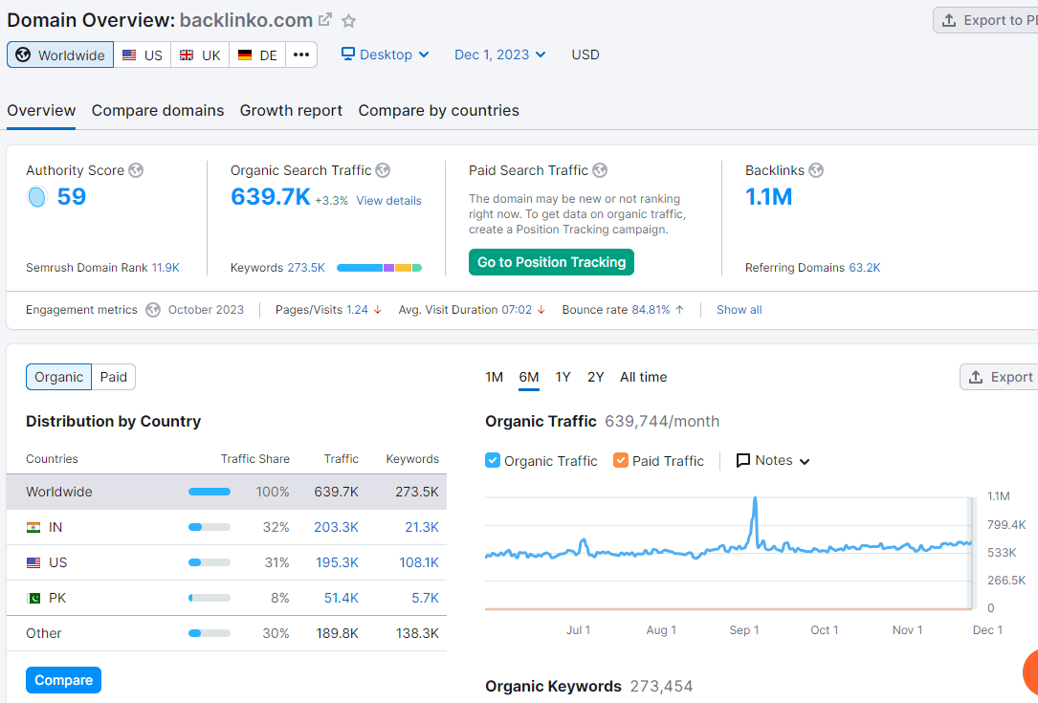Switch to the Compare domains tab
The width and height of the screenshot is (1038, 703).
click(x=157, y=110)
